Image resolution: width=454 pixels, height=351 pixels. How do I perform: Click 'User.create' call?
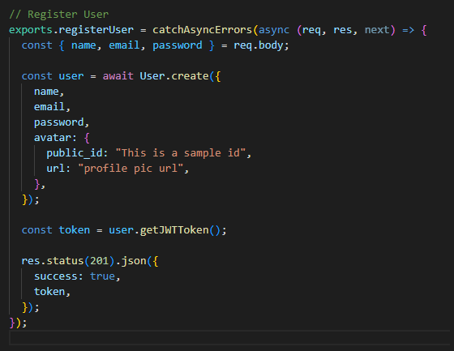[174, 76]
